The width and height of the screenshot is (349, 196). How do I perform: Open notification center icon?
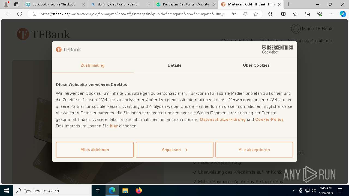[340, 191]
